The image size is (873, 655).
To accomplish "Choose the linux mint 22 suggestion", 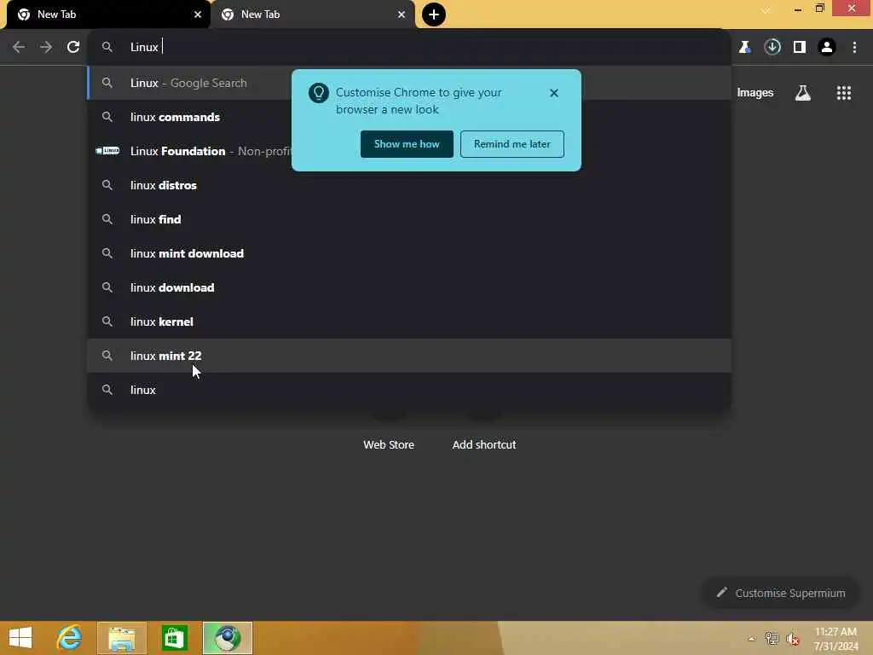I will [409, 356].
